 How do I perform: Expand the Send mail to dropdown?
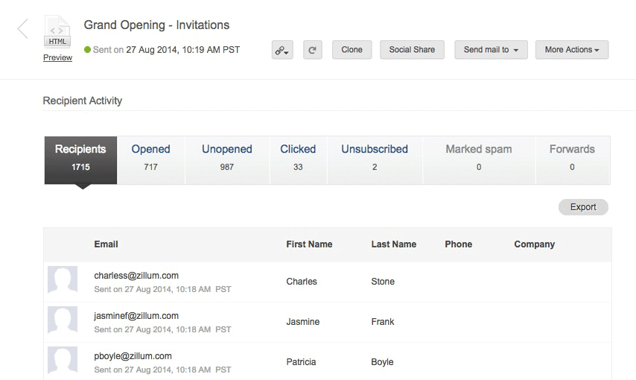click(491, 50)
